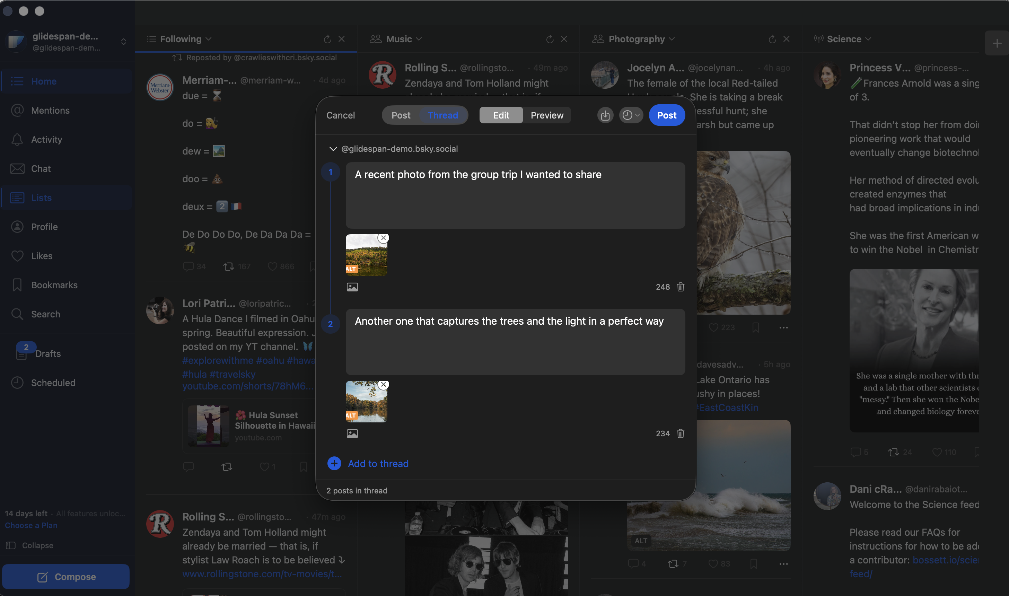The width and height of the screenshot is (1009, 596).
Task: Add a new deck column with the plus icon
Action: (997, 43)
